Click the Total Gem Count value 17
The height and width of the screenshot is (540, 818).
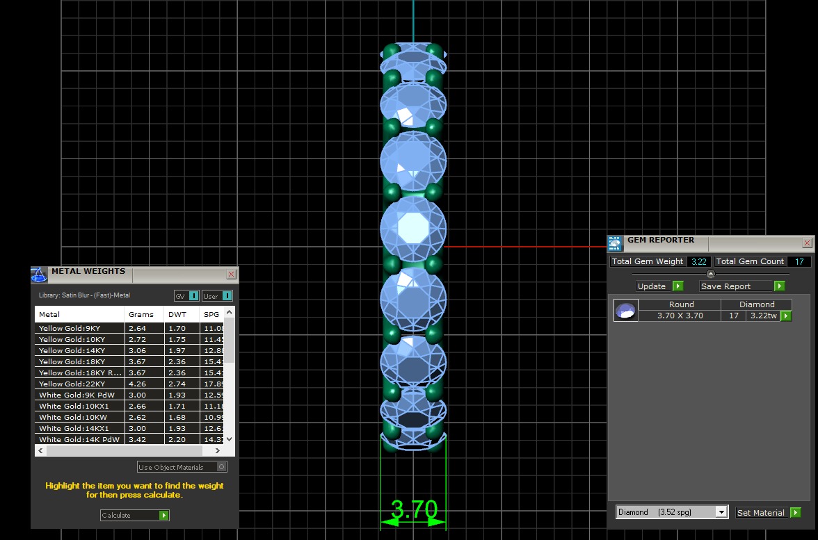click(799, 261)
